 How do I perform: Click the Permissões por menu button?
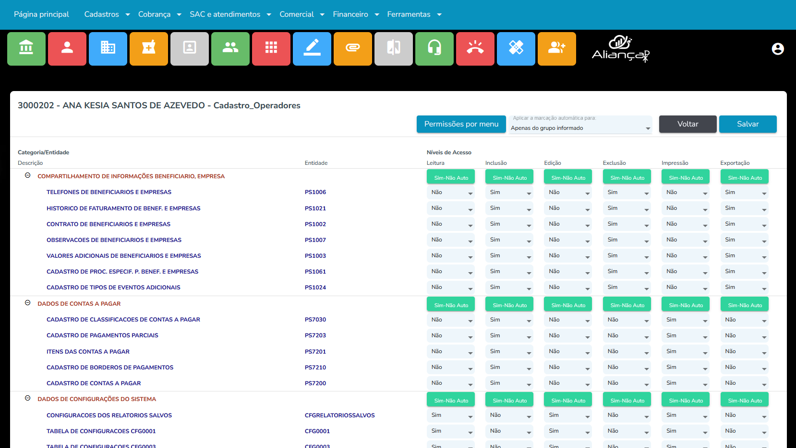pyautogui.click(x=461, y=124)
